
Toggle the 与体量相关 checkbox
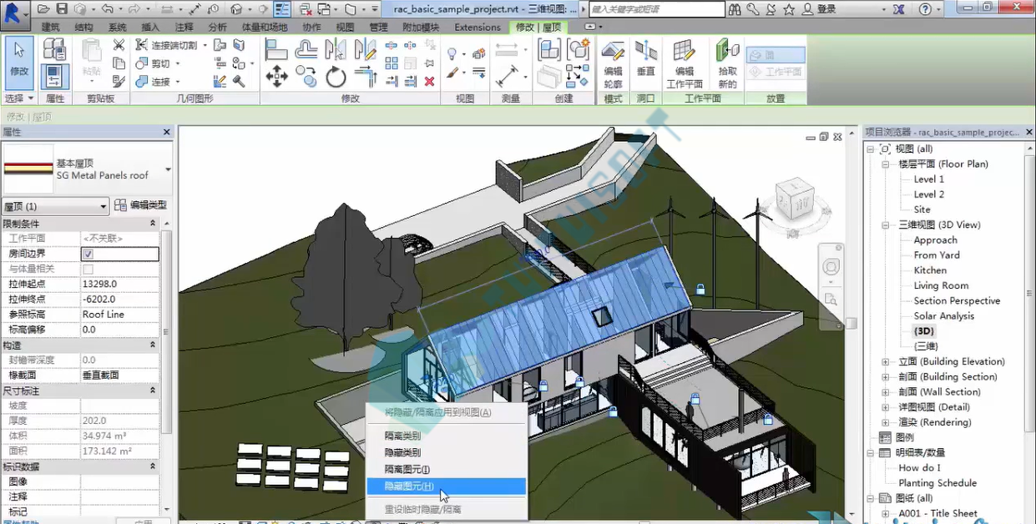pyautogui.click(x=88, y=269)
